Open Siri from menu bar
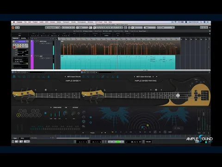Screen dimensions: 222x167 [204, 22]
